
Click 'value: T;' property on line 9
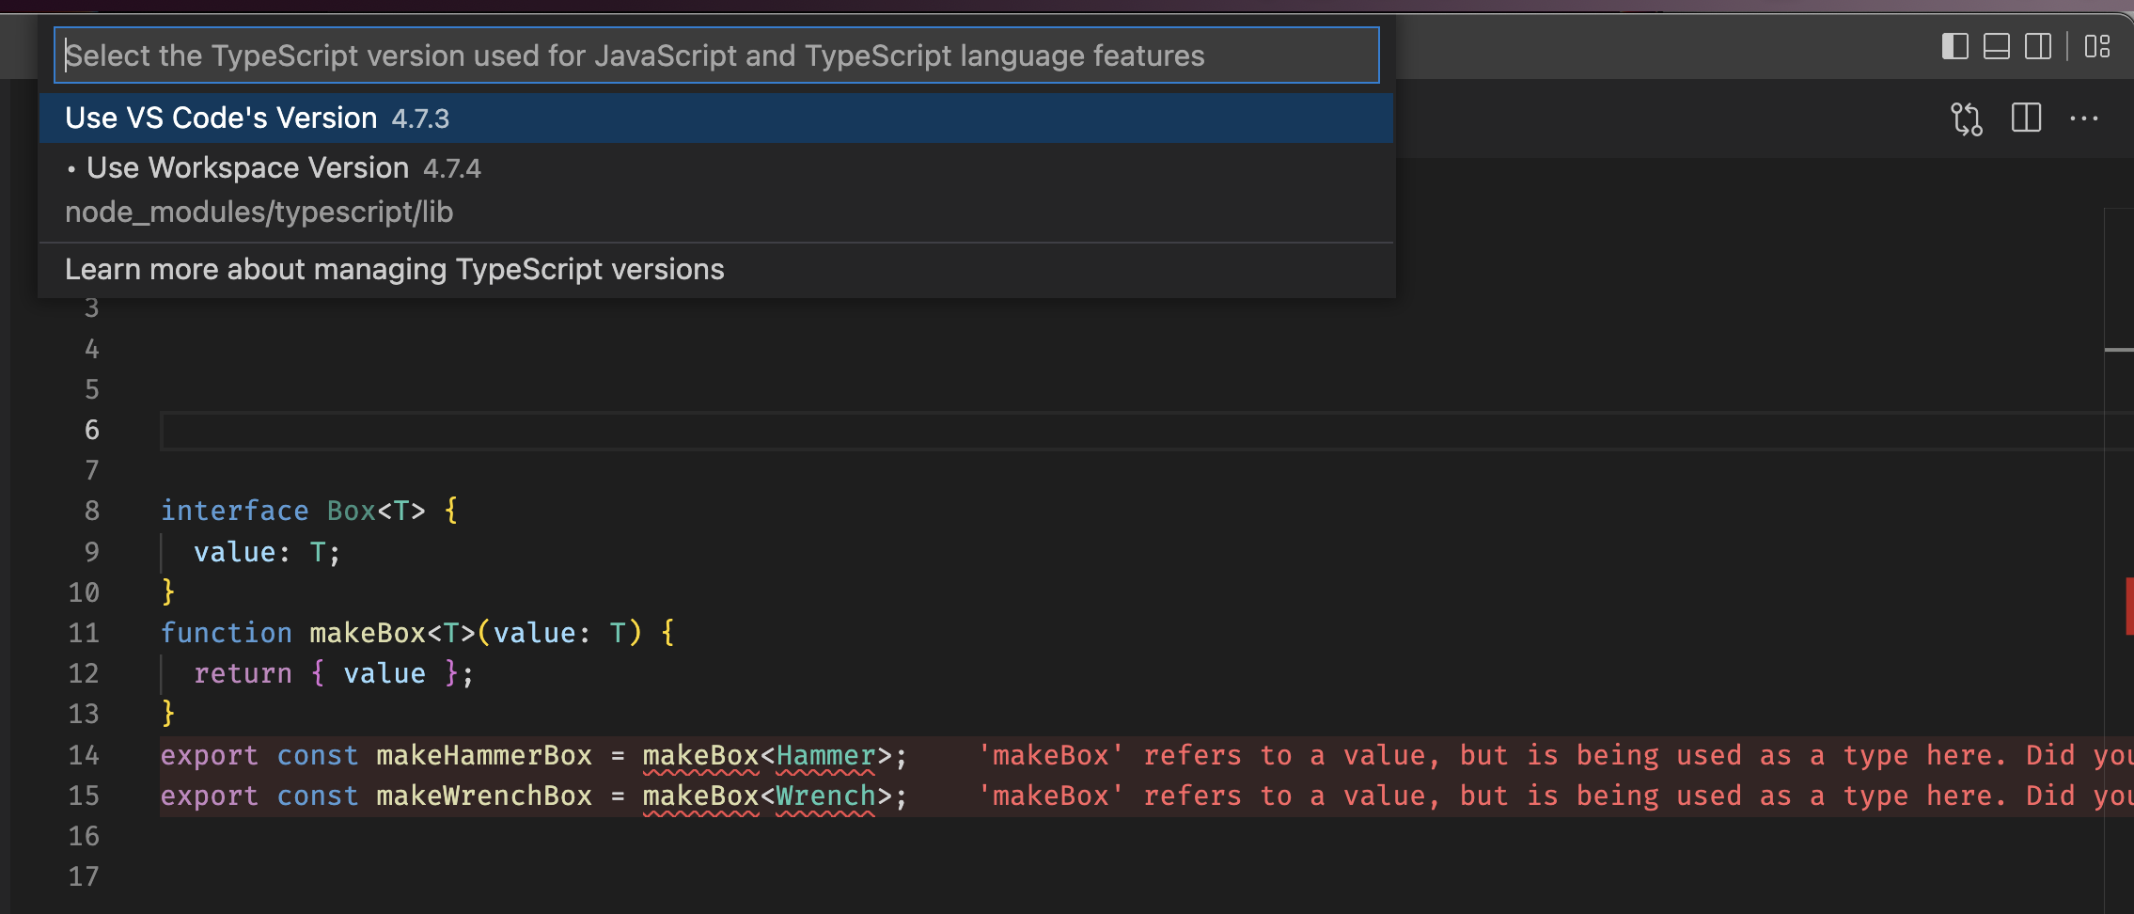point(267,552)
